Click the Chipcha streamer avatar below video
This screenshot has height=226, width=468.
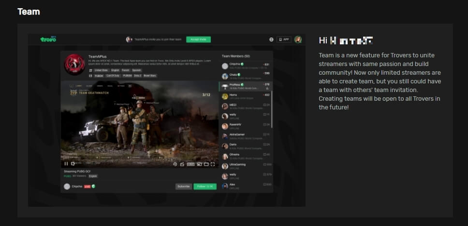pyautogui.click(x=67, y=186)
